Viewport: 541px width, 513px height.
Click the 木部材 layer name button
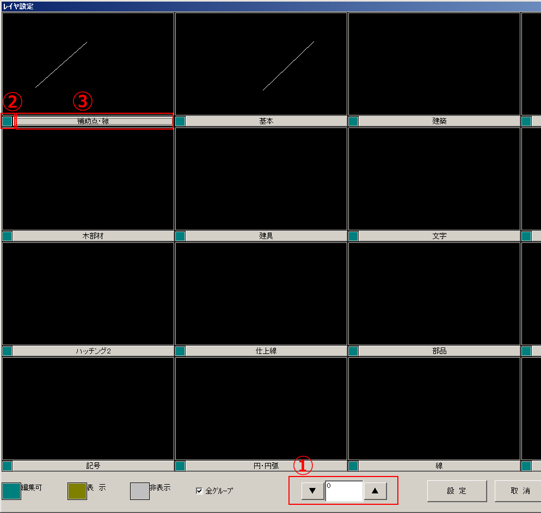[93, 236]
